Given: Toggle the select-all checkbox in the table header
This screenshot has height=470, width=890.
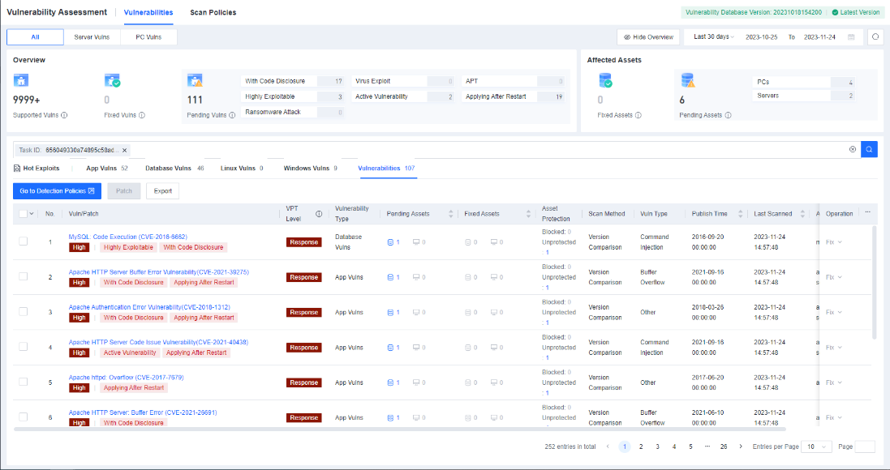Looking at the screenshot, I should tap(23, 214).
